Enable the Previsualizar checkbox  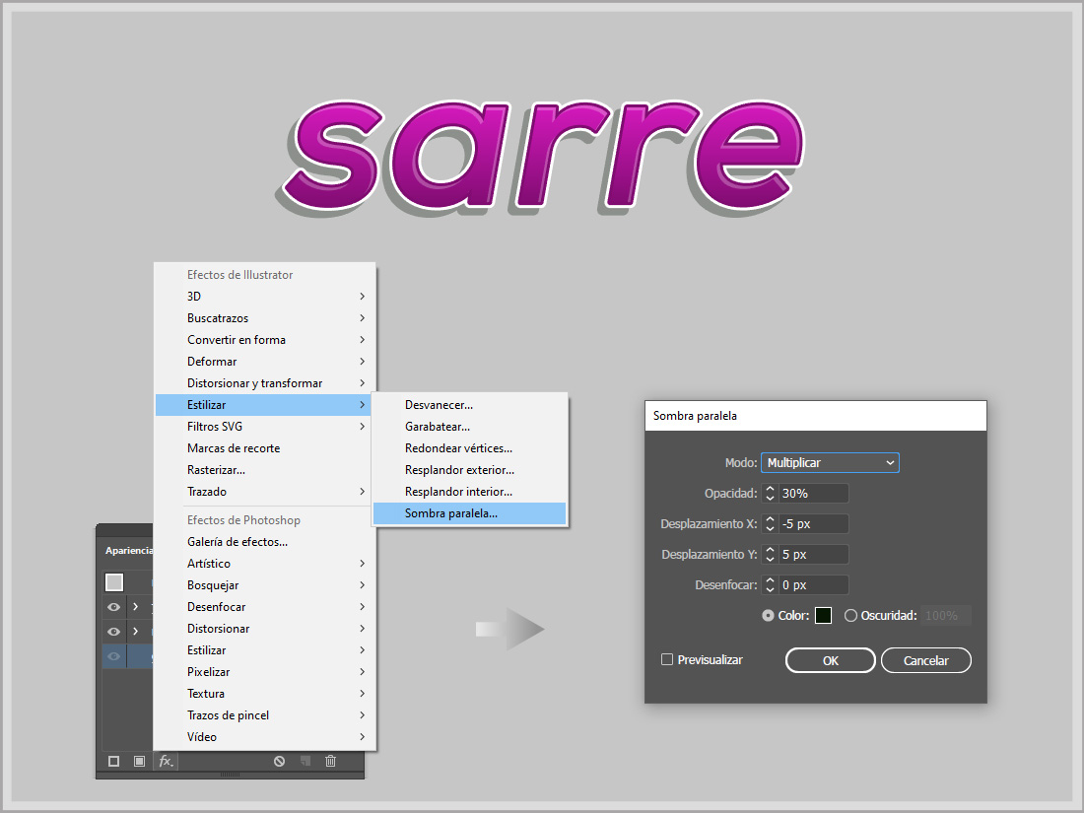667,660
